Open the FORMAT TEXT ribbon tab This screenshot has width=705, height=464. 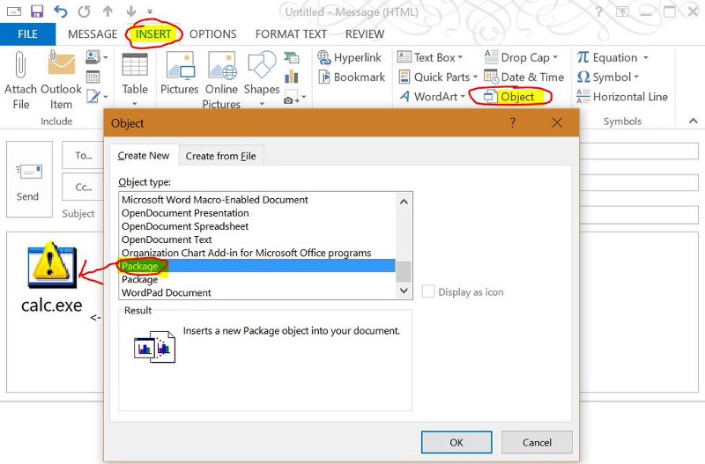pyautogui.click(x=291, y=34)
